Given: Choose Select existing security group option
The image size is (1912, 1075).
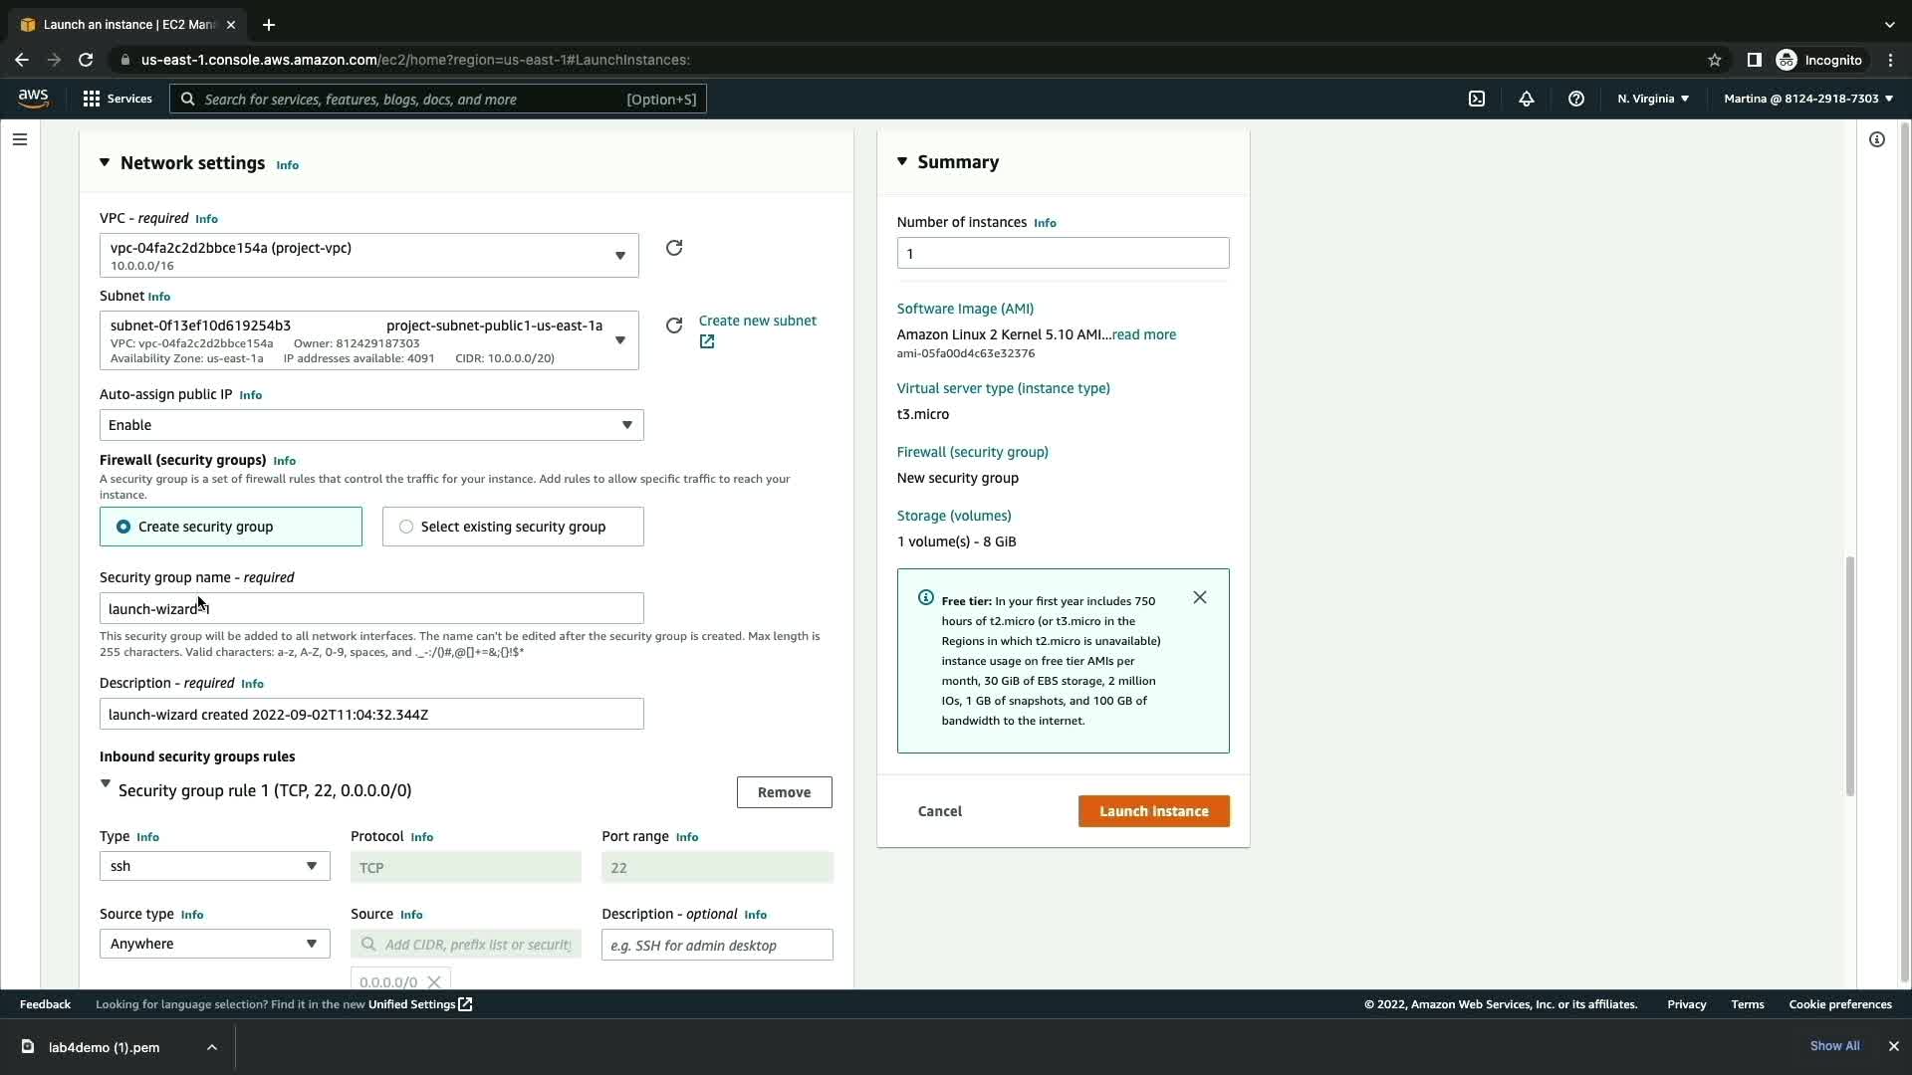Looking at the screenshot, I should click(406, 527).
